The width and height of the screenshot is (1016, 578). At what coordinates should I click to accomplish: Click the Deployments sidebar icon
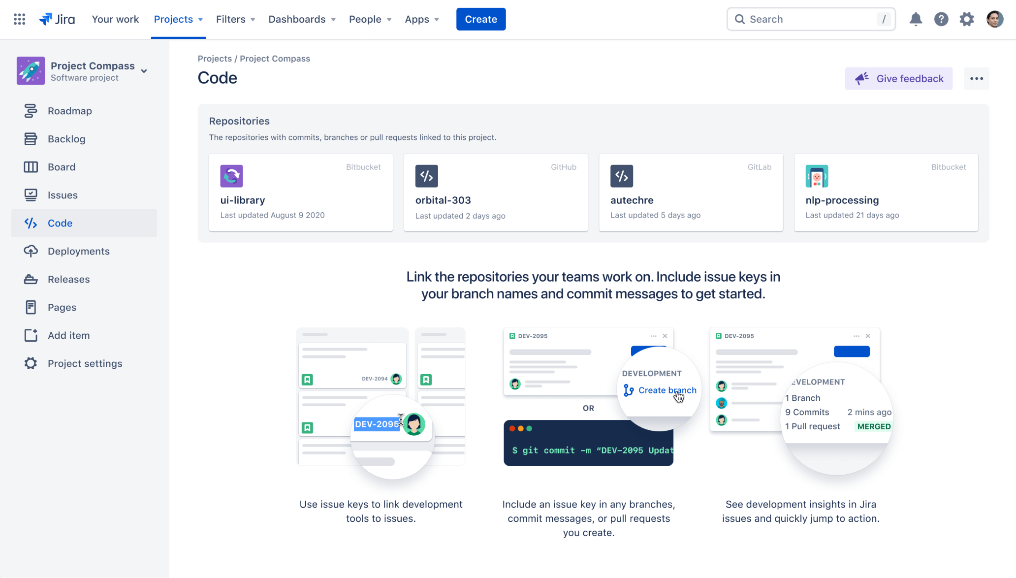coord(30,251)
